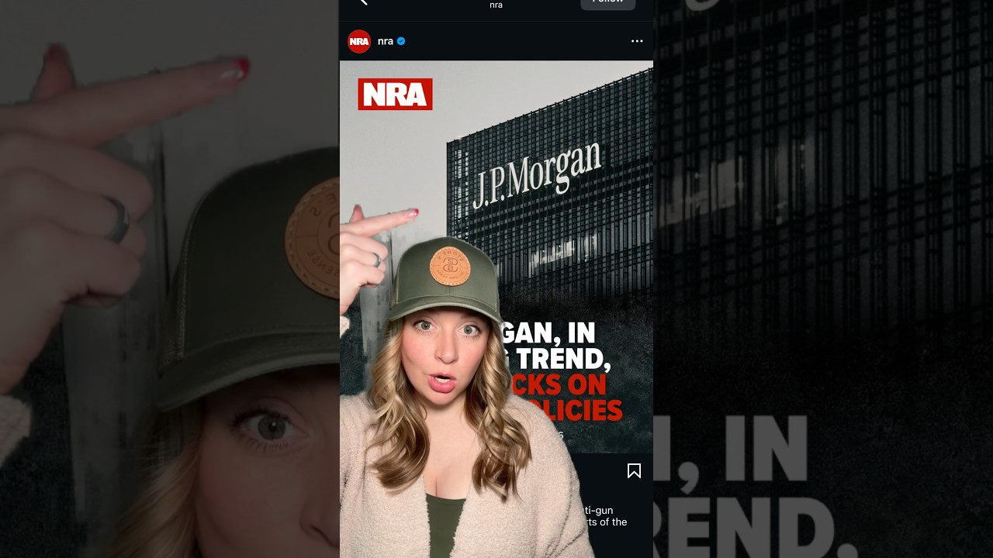Click the J.P.Morgan building sign in photo
The height and width of the screenshot is (558, 993).
tap(537, 176)
